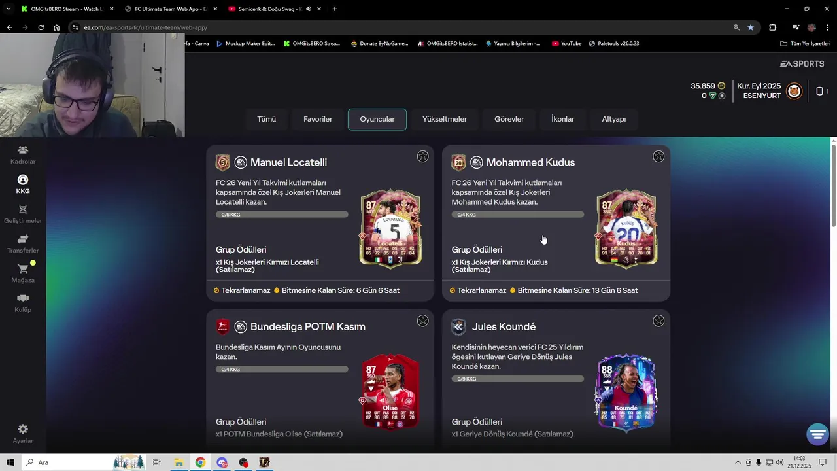Image resolution: width=837 pixels, height=471 pixels.
Task: Open the browser extensions menu
Action: point(773,27)
